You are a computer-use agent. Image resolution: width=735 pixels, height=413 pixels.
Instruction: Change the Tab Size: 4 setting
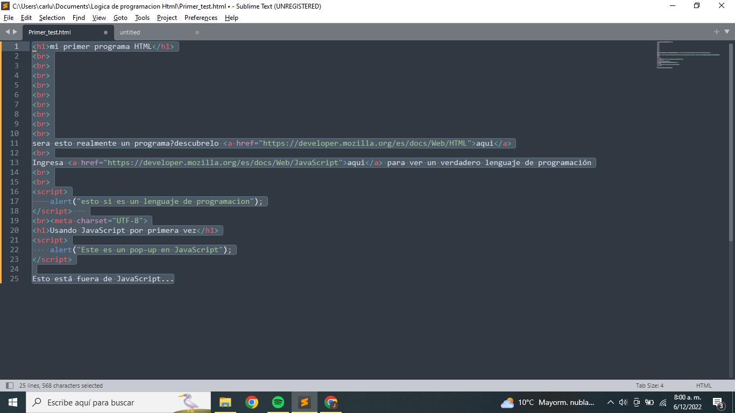[x=649, y=386]
